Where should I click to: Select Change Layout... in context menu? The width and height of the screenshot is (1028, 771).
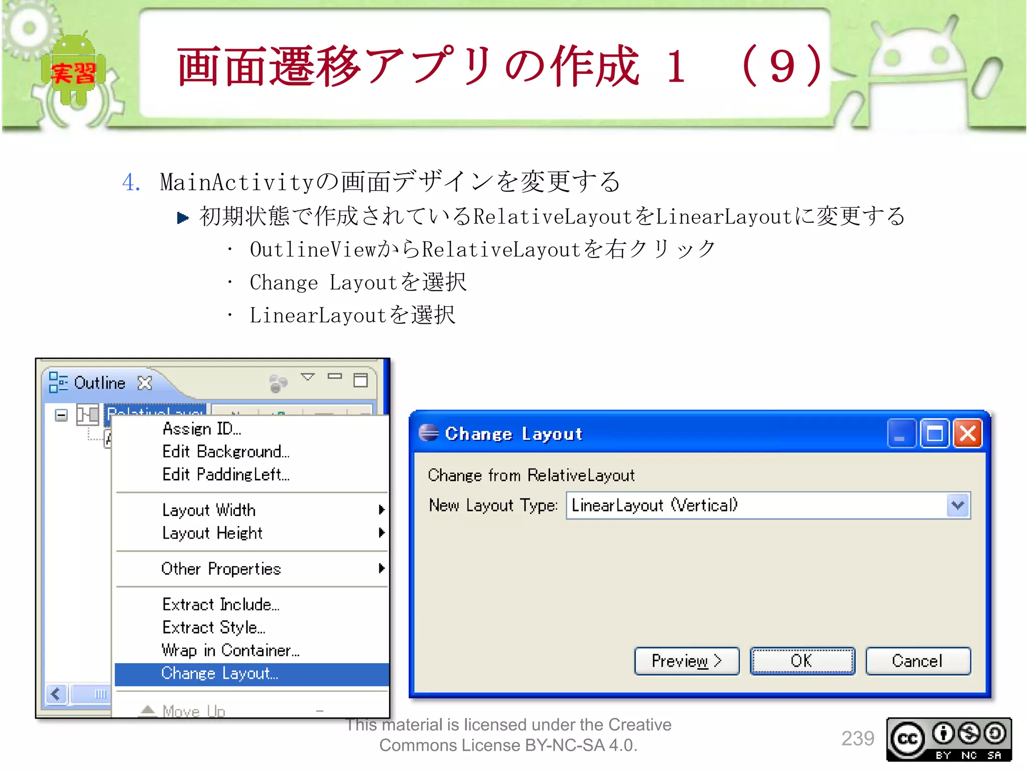click(x=252, y=674)
